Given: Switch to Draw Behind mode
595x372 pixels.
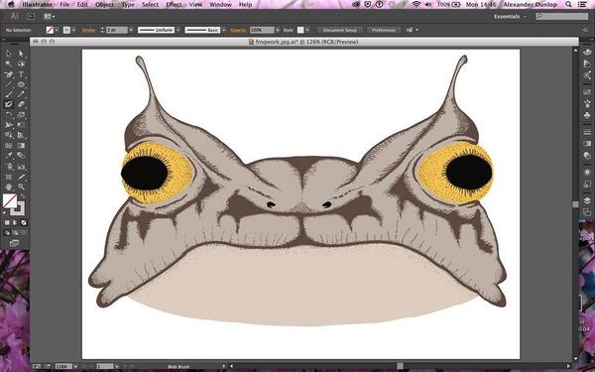Looking at the screenshot, I should point(15,233).
